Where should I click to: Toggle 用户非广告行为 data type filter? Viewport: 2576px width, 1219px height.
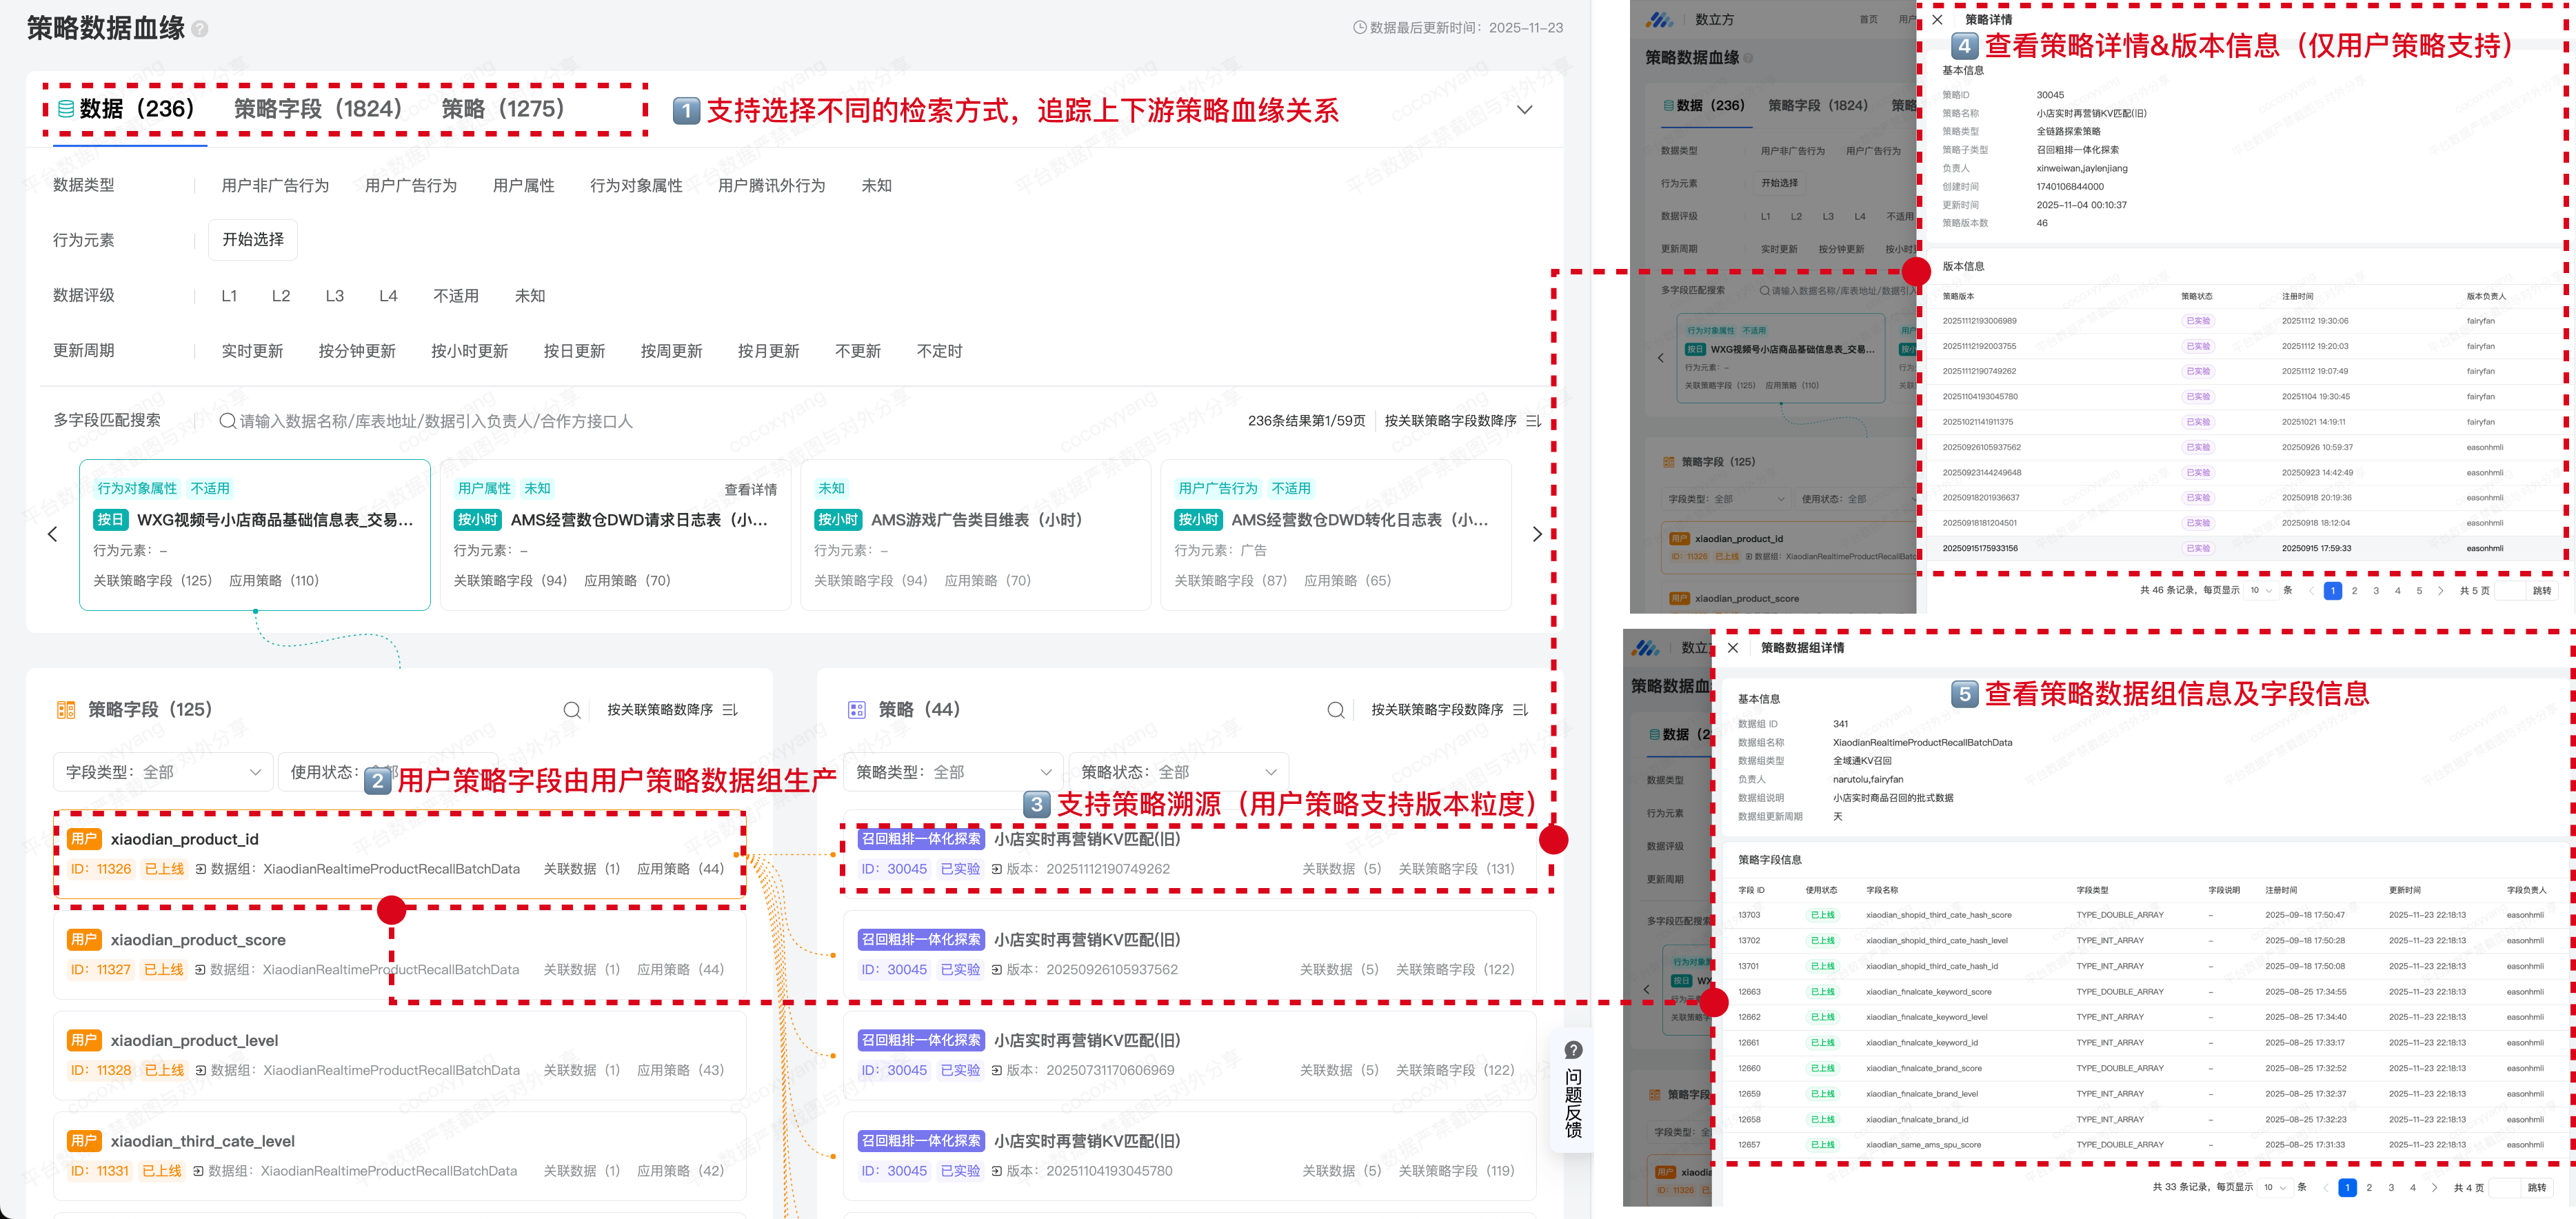coord(275,186)
